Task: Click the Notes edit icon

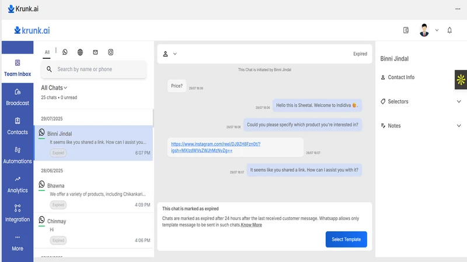Action: [383, 126]
